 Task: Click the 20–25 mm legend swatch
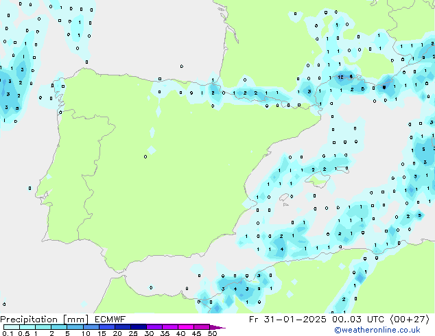122,327
